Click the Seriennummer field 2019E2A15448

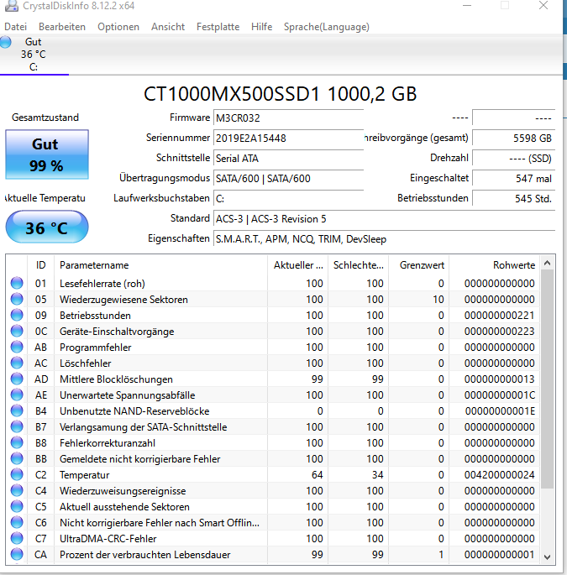click(x=288, y=139)
